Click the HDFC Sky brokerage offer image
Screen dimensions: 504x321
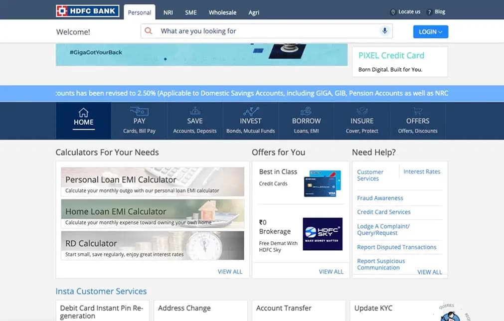(x=323, y=234)
